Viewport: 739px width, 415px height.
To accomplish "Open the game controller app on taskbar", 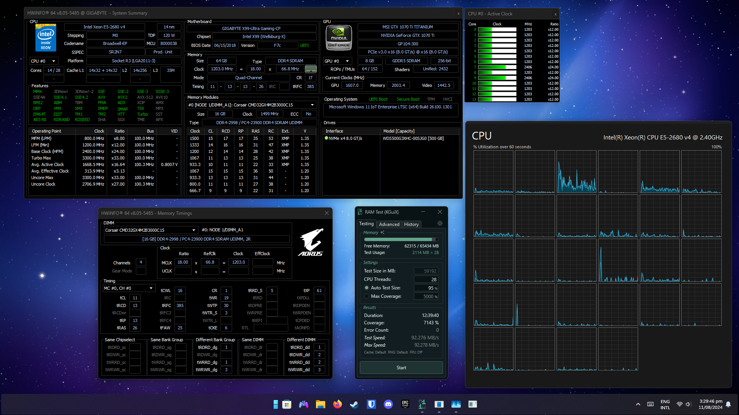I will (x=304, y=404).
